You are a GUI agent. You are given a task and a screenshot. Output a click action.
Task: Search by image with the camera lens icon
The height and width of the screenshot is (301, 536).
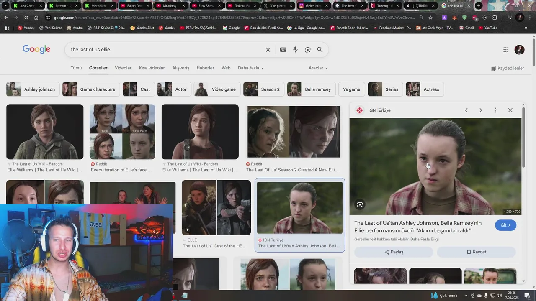307,50
